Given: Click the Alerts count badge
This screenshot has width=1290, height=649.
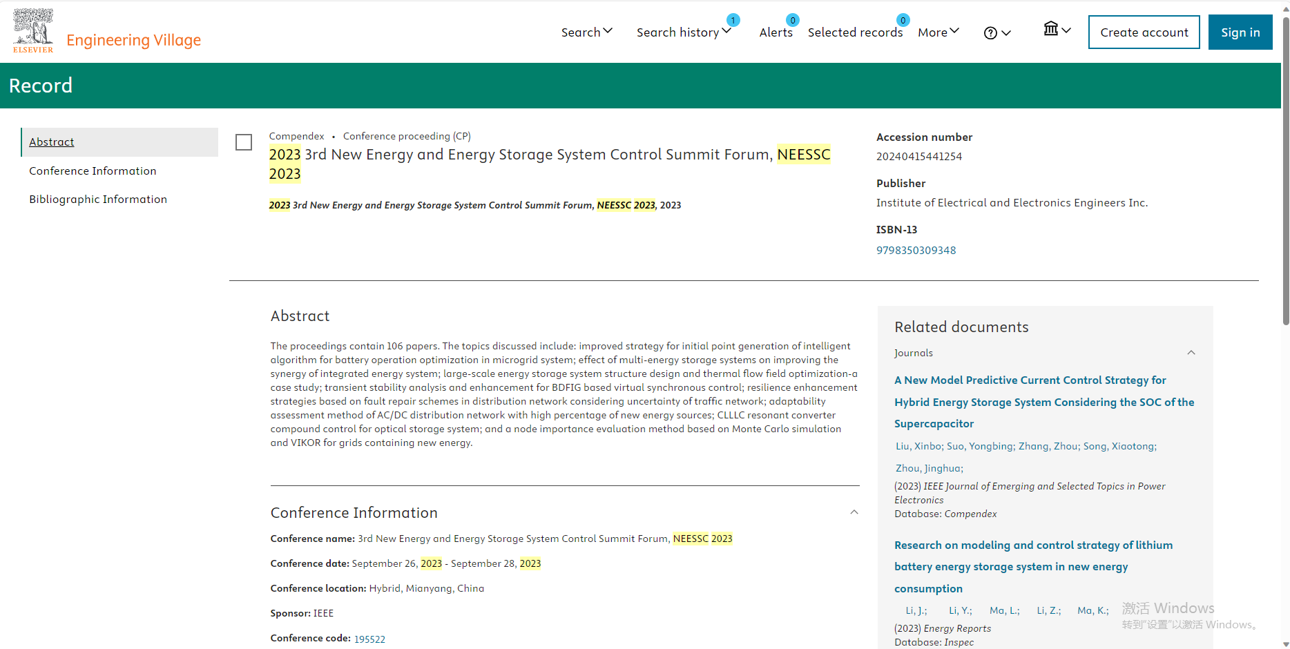Looking at the screenshot, I should 793,20.
